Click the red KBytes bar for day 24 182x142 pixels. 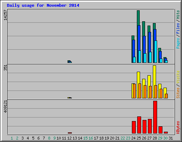[134, 127]
